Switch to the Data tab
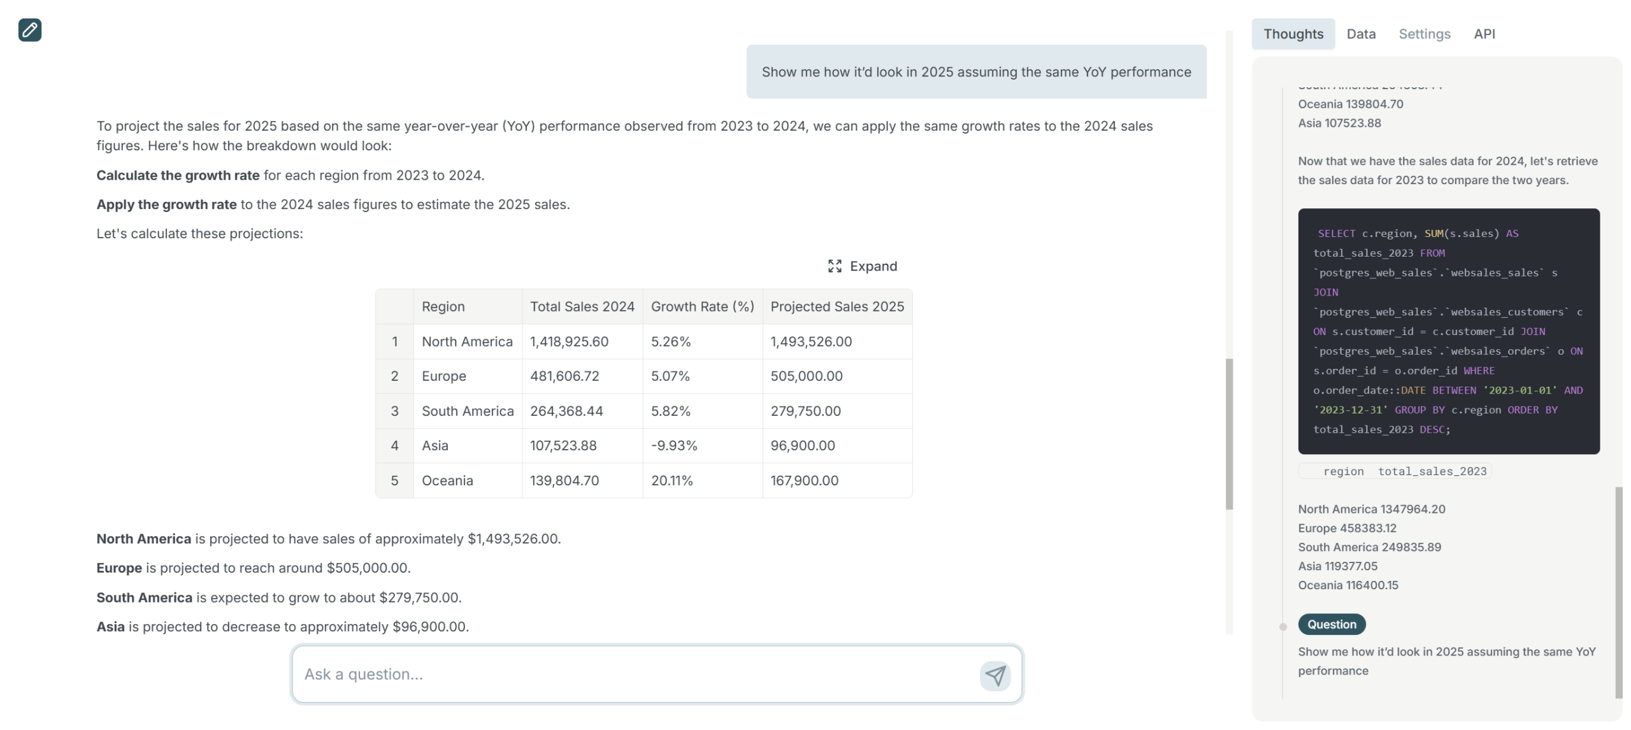 point(1360,34)
